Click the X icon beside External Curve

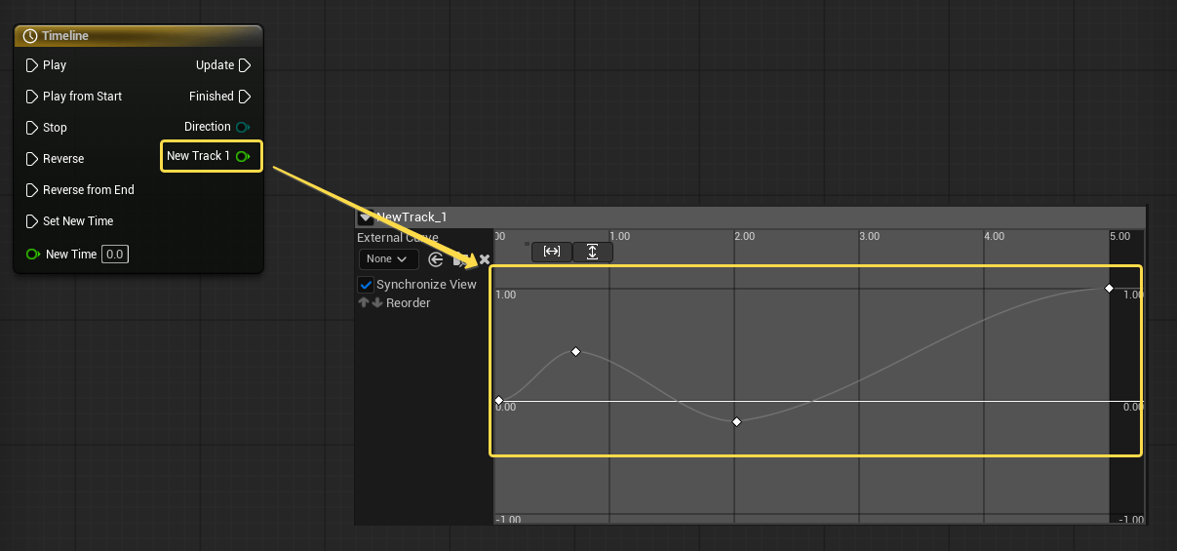pos(484,259)
